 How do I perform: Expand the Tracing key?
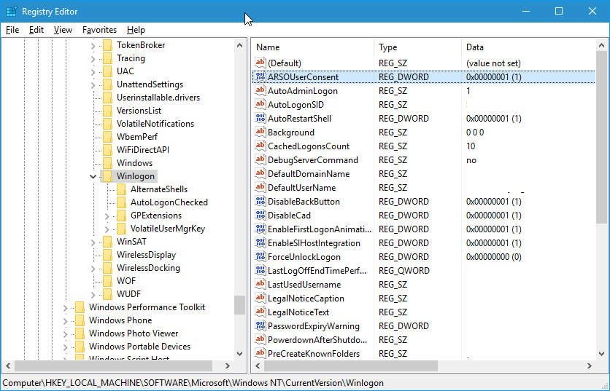pos(93,59)
